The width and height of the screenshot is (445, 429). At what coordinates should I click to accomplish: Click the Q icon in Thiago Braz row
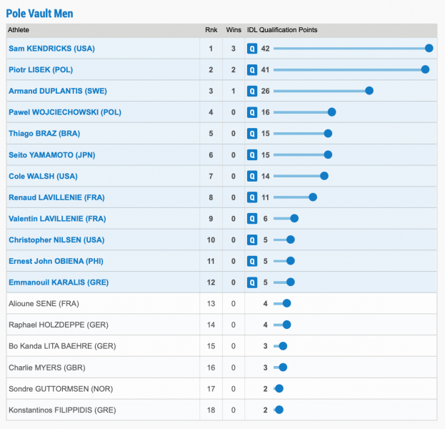tap(252, 134)
